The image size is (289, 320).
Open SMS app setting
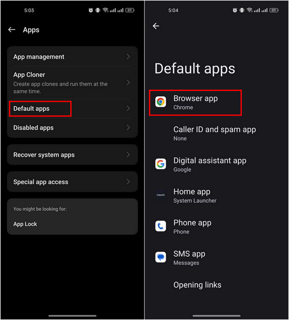pyautogui.click(x=217, y=257)
